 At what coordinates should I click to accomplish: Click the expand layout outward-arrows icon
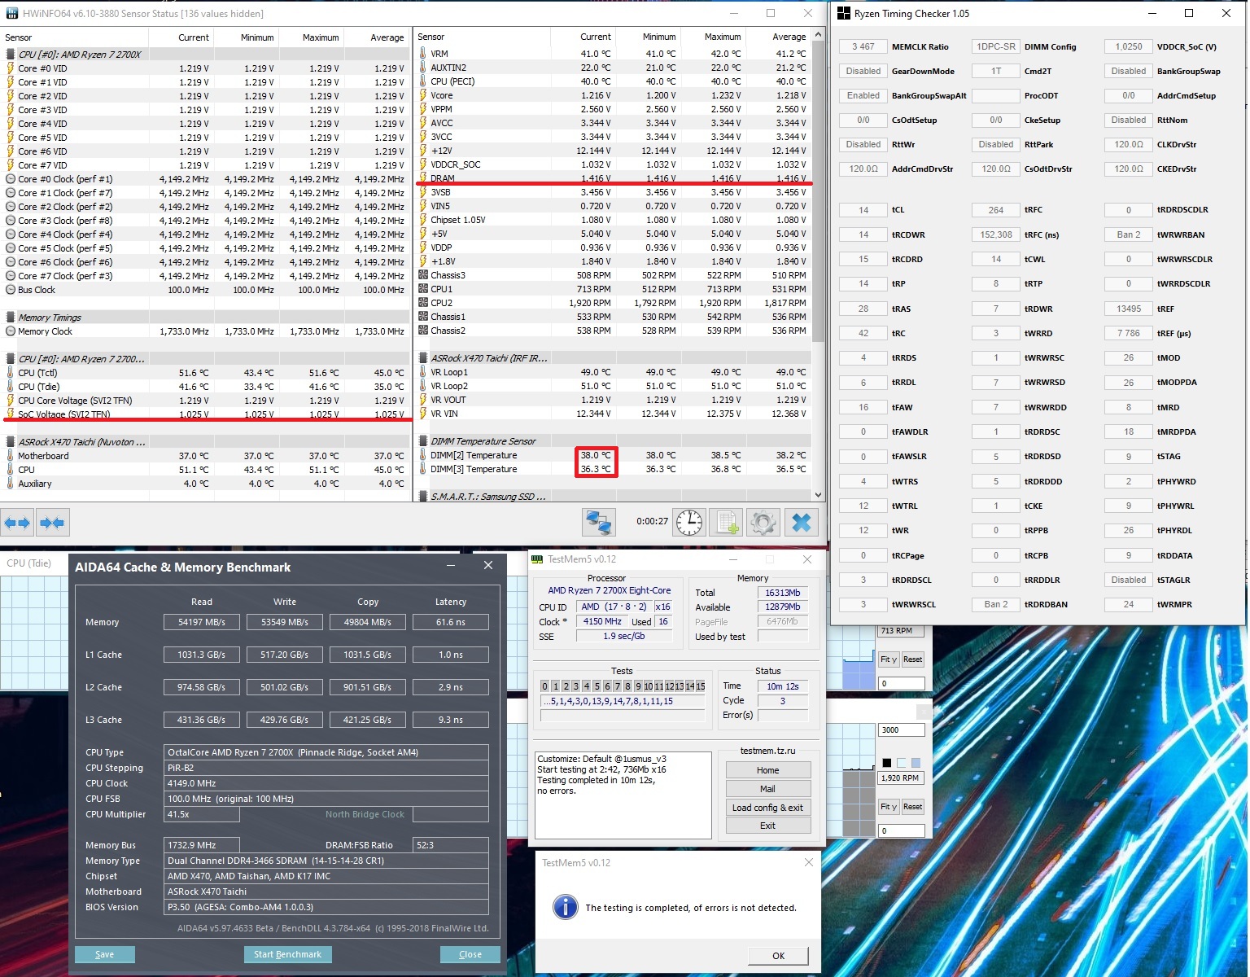pos(17,523)
